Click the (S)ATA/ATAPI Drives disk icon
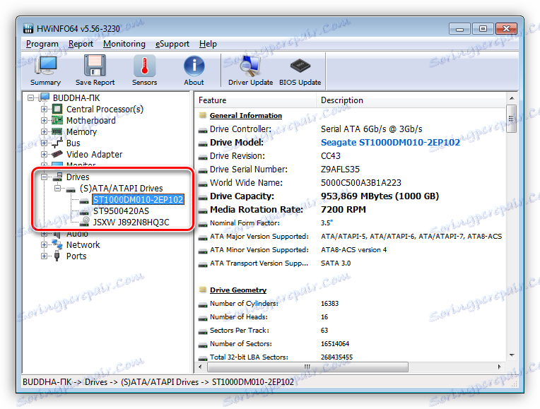The image size is (540, 409). point(71,189)
